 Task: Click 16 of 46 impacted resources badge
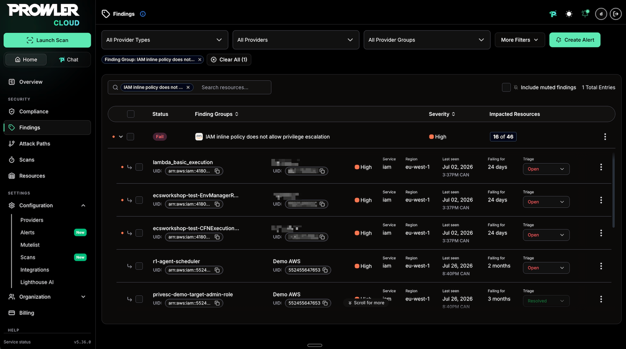click(503, 137)
